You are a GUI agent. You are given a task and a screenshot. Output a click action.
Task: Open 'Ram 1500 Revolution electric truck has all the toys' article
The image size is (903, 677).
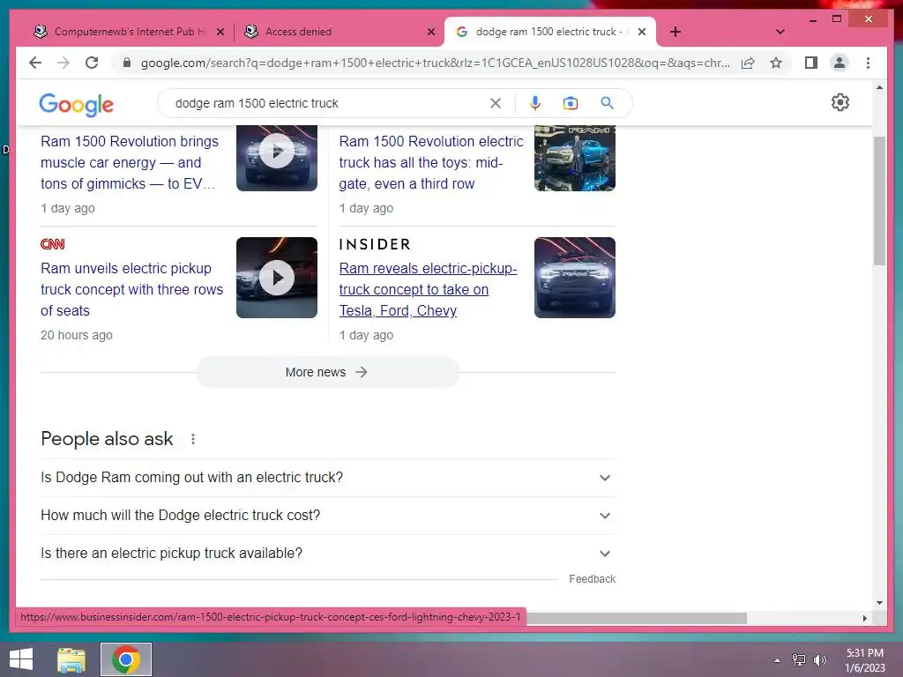[x=430, y=162]
